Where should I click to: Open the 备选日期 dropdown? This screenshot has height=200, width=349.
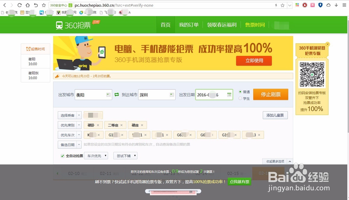(70, 145)
